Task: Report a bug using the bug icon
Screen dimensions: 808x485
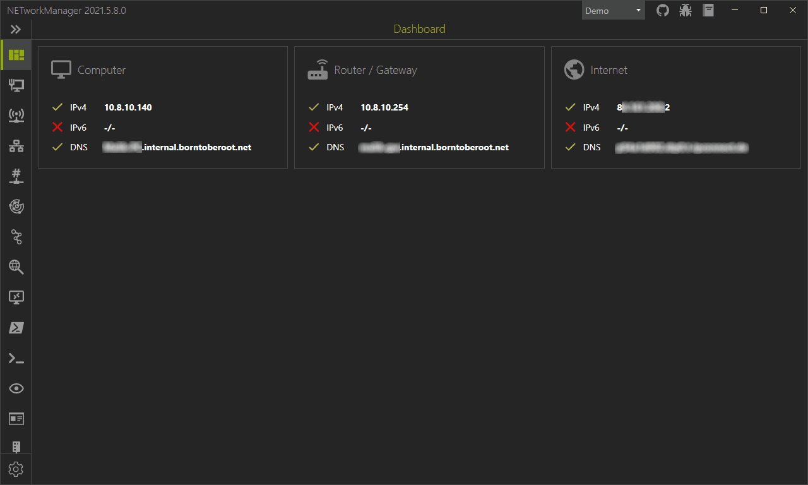Action: click(685, 10)
